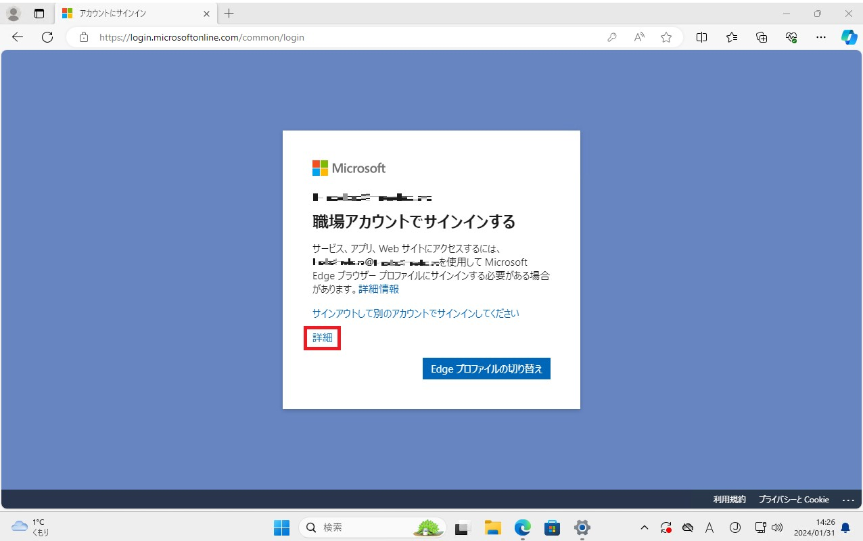Open notifications bell icon

(x=845, y=527)
